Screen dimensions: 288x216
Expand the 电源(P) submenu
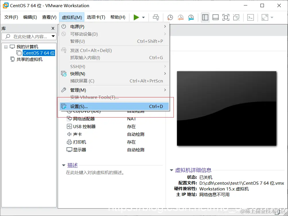tap(114, 26)
